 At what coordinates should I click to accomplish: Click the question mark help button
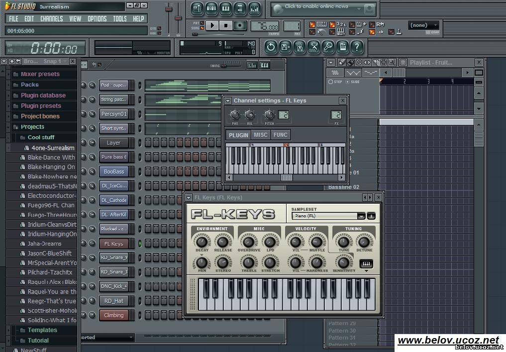pyautogui.click(x=357, y=47)
